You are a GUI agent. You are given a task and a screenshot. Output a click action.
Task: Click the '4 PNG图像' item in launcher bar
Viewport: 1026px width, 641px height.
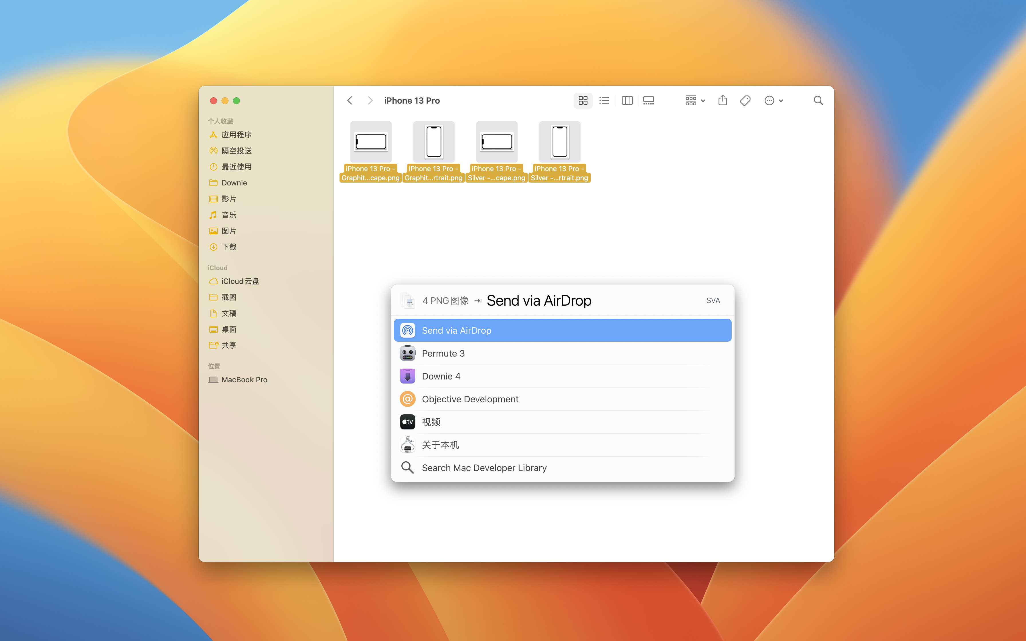[445, 300]
